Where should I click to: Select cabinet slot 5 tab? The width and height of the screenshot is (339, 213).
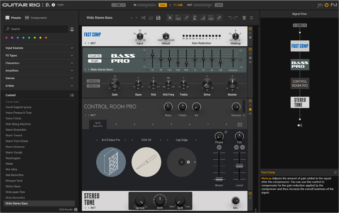click(x=171, y=125)
